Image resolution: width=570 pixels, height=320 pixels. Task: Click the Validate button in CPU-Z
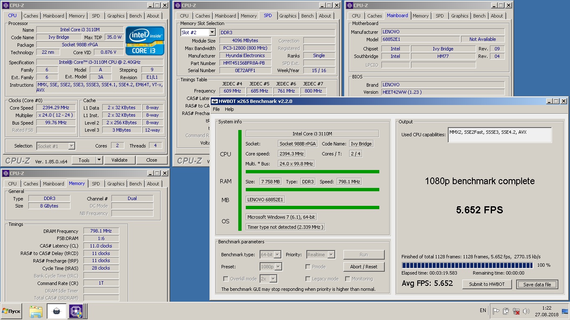[119, 160]
